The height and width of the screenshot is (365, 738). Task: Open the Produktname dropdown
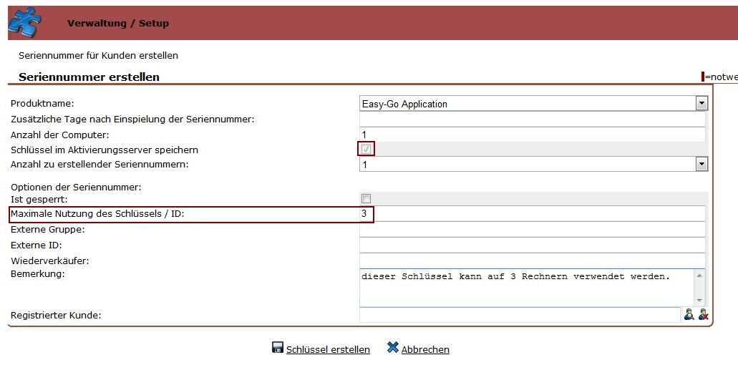(x=701, y=104)
